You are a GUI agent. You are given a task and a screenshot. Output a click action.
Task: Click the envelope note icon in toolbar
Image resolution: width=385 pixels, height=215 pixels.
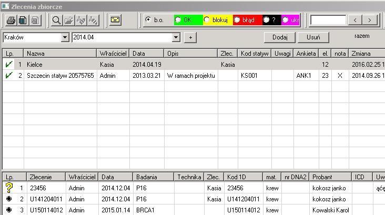click(x=115, y=19)
